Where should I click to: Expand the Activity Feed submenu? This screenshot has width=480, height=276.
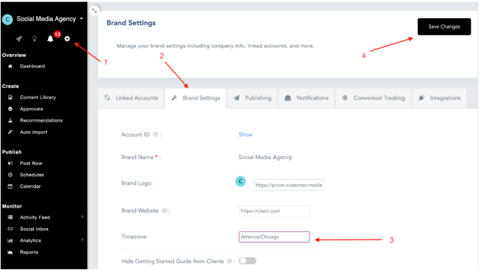click(x=82, y=217)
